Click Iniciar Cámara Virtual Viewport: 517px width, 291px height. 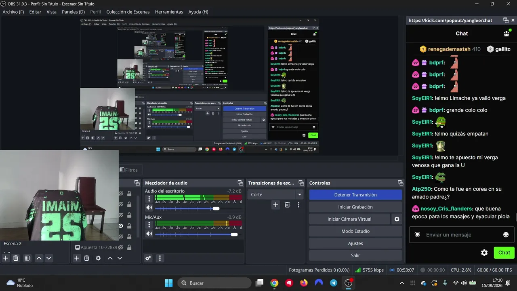(349, 219)
